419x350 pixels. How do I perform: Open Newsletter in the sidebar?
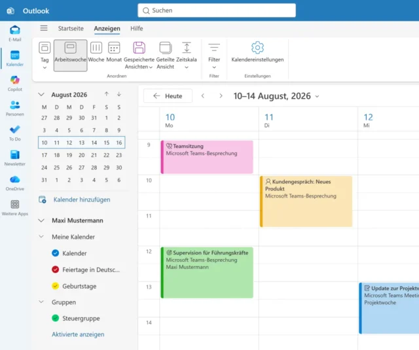point(14,158)
